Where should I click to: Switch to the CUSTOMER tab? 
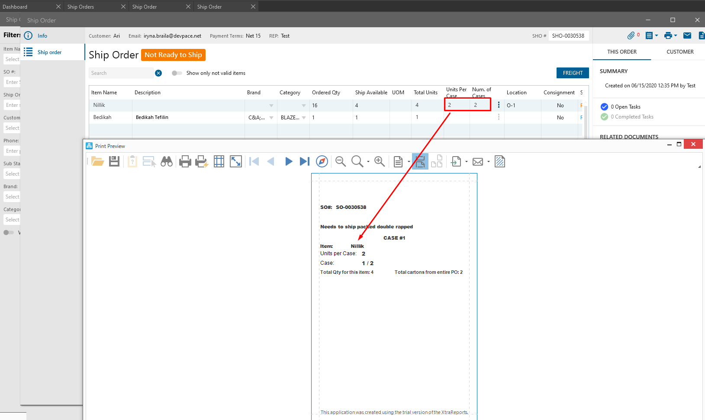click(x=680, y=52)
